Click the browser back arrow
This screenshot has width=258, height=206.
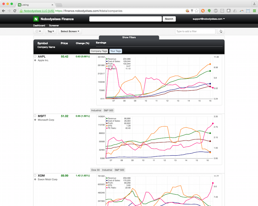[3, 11]
